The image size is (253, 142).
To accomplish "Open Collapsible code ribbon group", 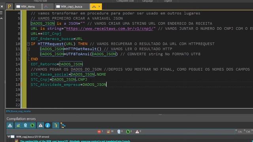I will (x=125, y=1).
